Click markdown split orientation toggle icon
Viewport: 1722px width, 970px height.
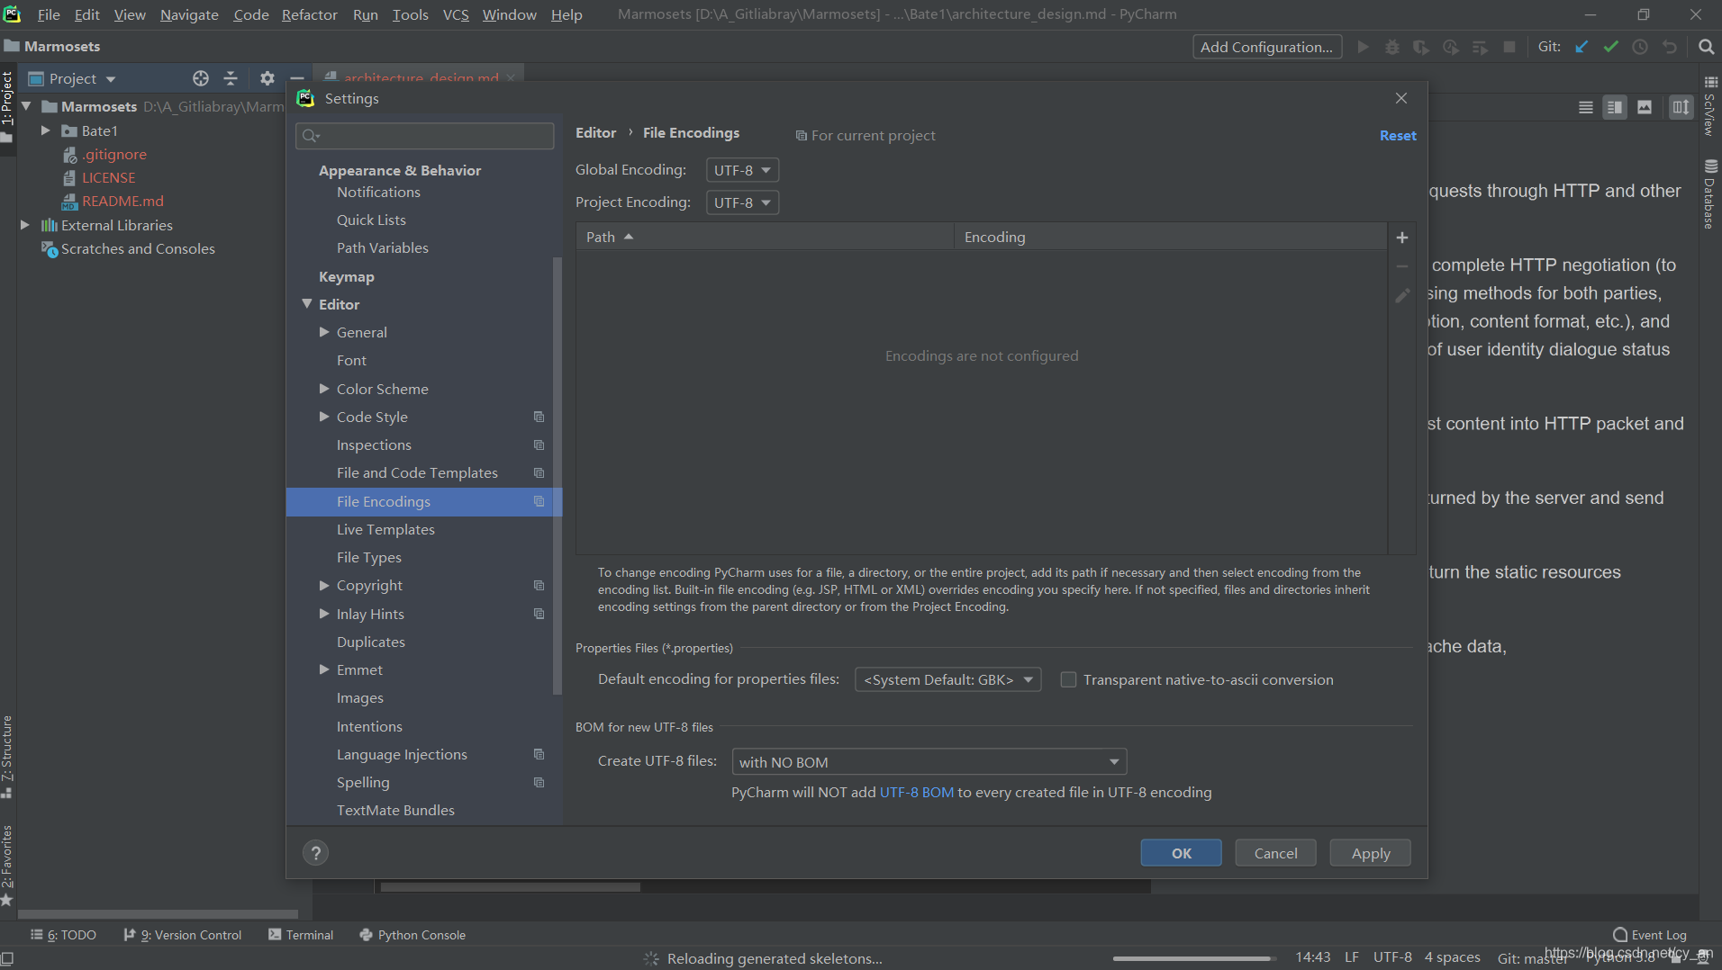[x=1681, y=107]
